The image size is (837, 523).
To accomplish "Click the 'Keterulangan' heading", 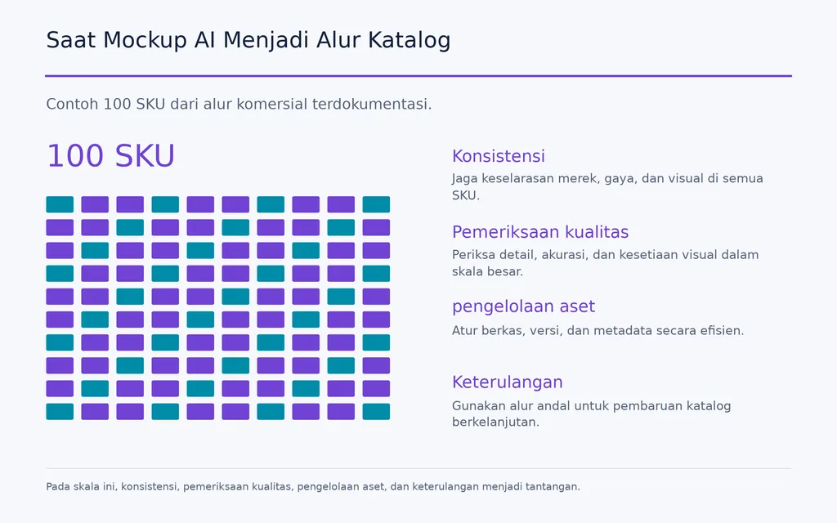I will (507, 382).
